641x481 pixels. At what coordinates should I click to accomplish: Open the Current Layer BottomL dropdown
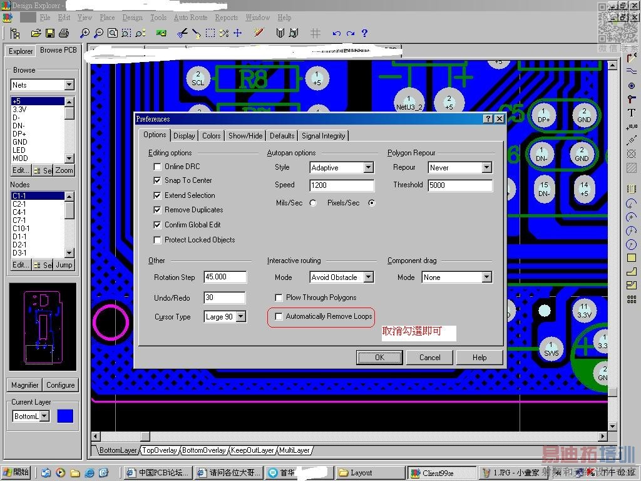coord(44,416)
